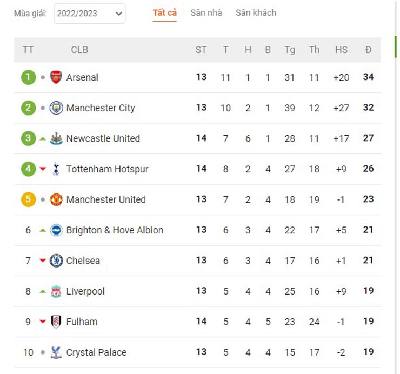Click the Manchester United crest icon
400x374 pixels.
point(56,199)
